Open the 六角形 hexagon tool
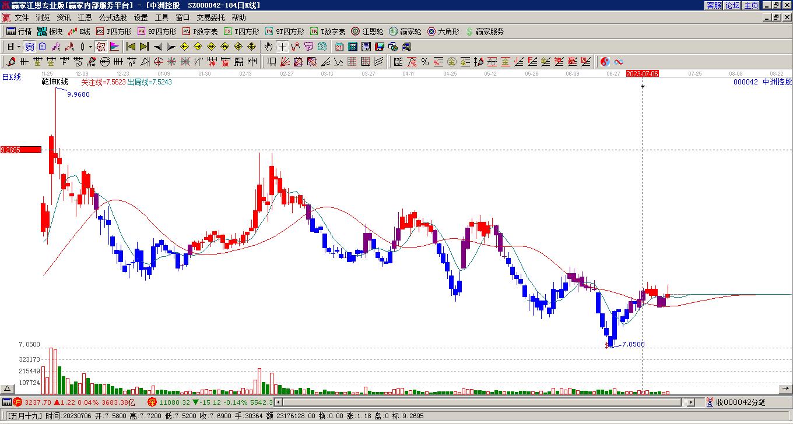Screen dimensions: 793x424 click(443, 31)
